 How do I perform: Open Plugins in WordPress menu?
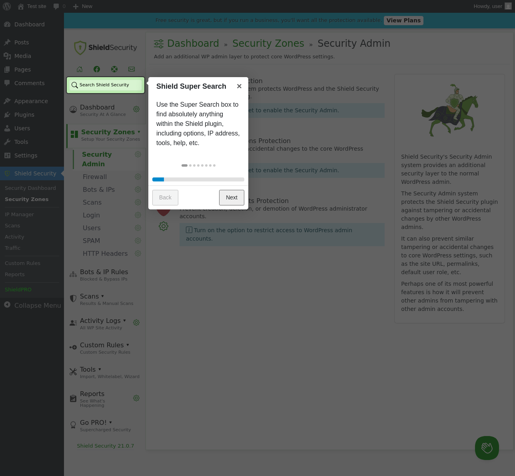click(32, 115)
